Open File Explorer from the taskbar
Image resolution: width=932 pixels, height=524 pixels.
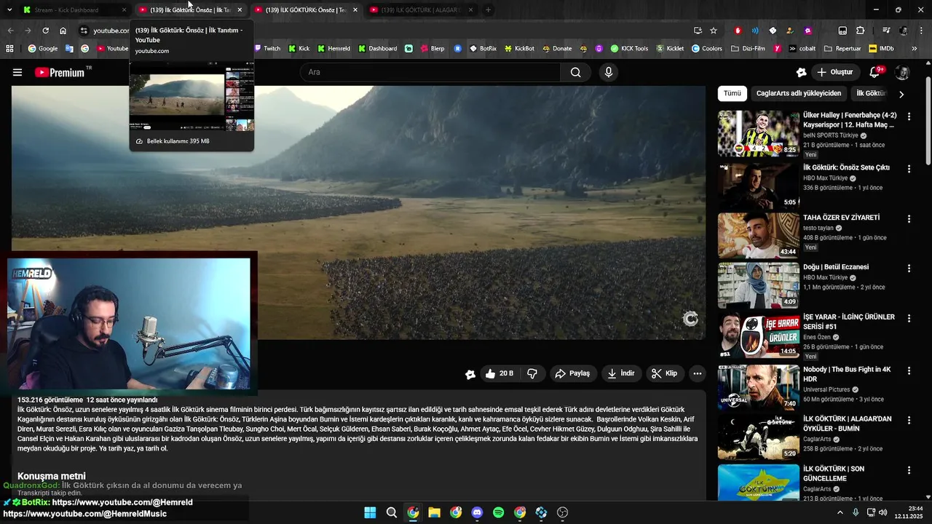[x=434, y=512]
